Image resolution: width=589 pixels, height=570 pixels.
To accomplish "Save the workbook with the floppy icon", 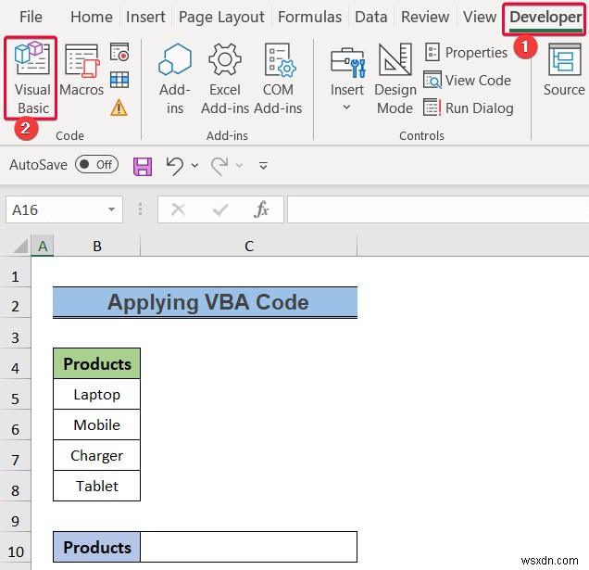I will (143, 166).
